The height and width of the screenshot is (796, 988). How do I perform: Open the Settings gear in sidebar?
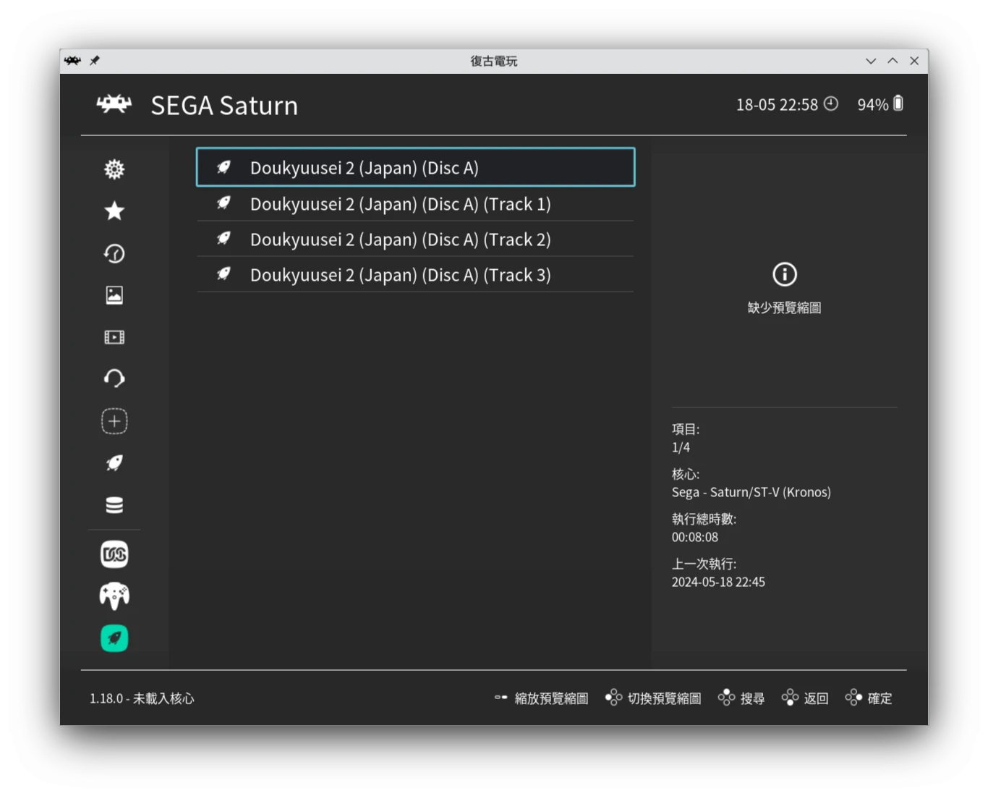tap(114, 169)
